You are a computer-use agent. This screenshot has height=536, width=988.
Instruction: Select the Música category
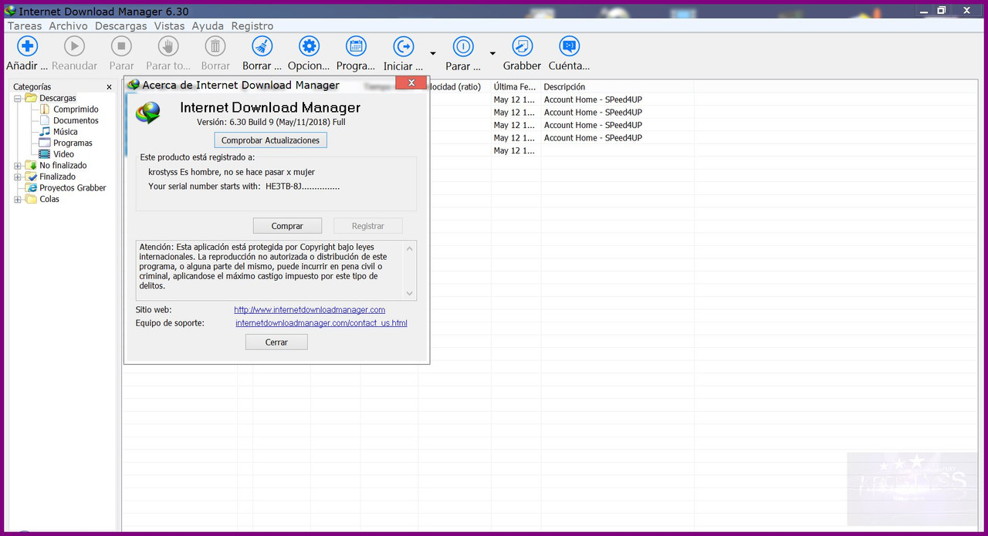click(x=66, y=132)
